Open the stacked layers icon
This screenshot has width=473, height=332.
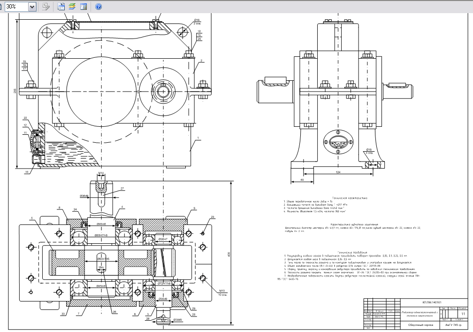72,7
